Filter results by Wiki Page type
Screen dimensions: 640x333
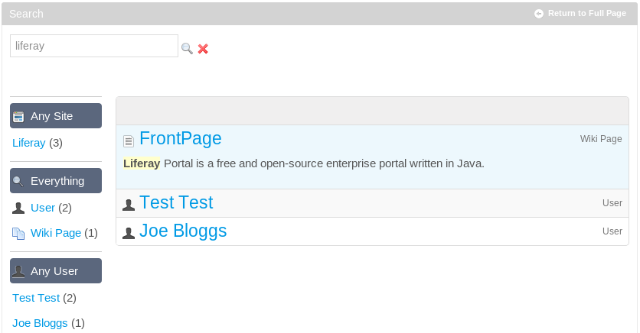pos(56,233)
